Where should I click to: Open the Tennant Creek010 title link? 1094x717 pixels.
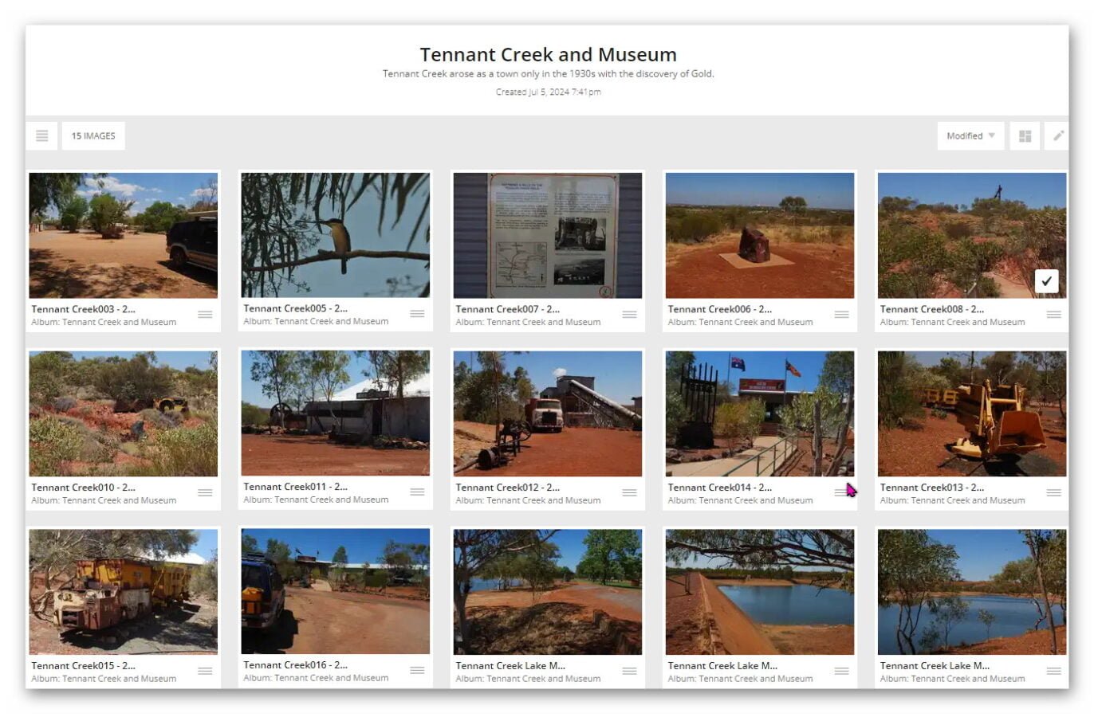coord(83,488)
